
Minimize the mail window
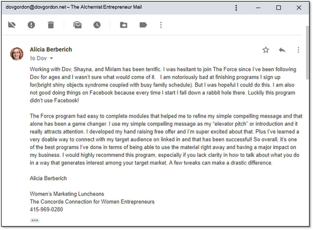point(258,8)
